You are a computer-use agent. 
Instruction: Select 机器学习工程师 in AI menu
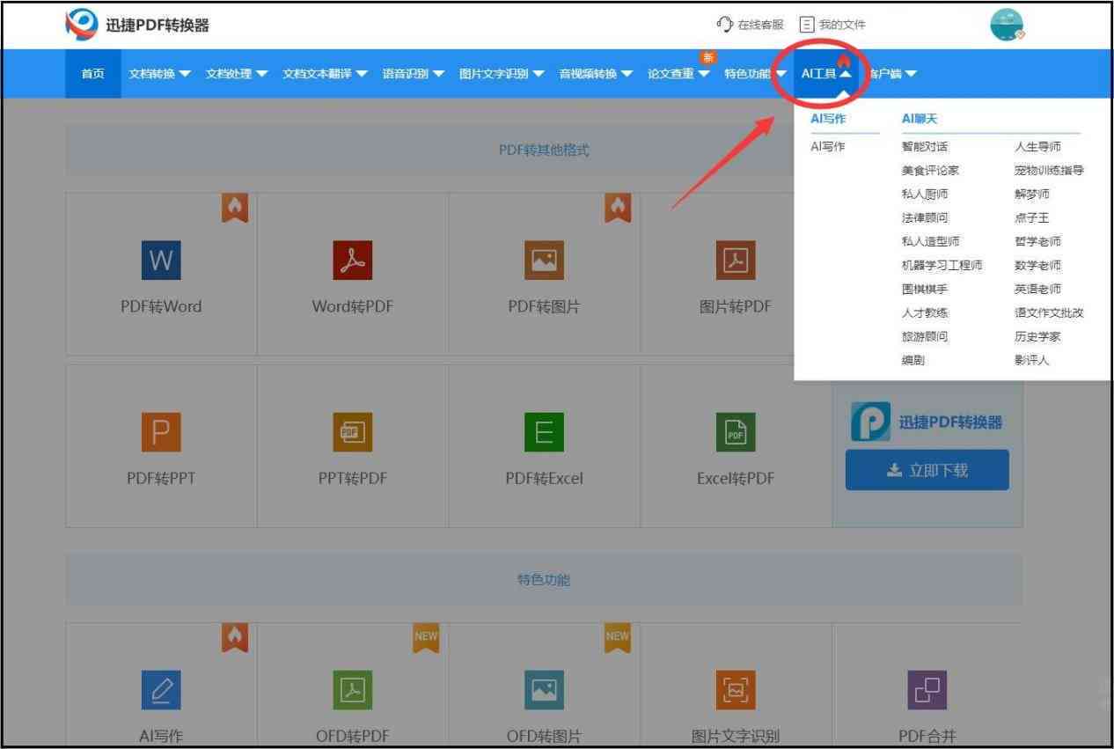click(942, 266)
